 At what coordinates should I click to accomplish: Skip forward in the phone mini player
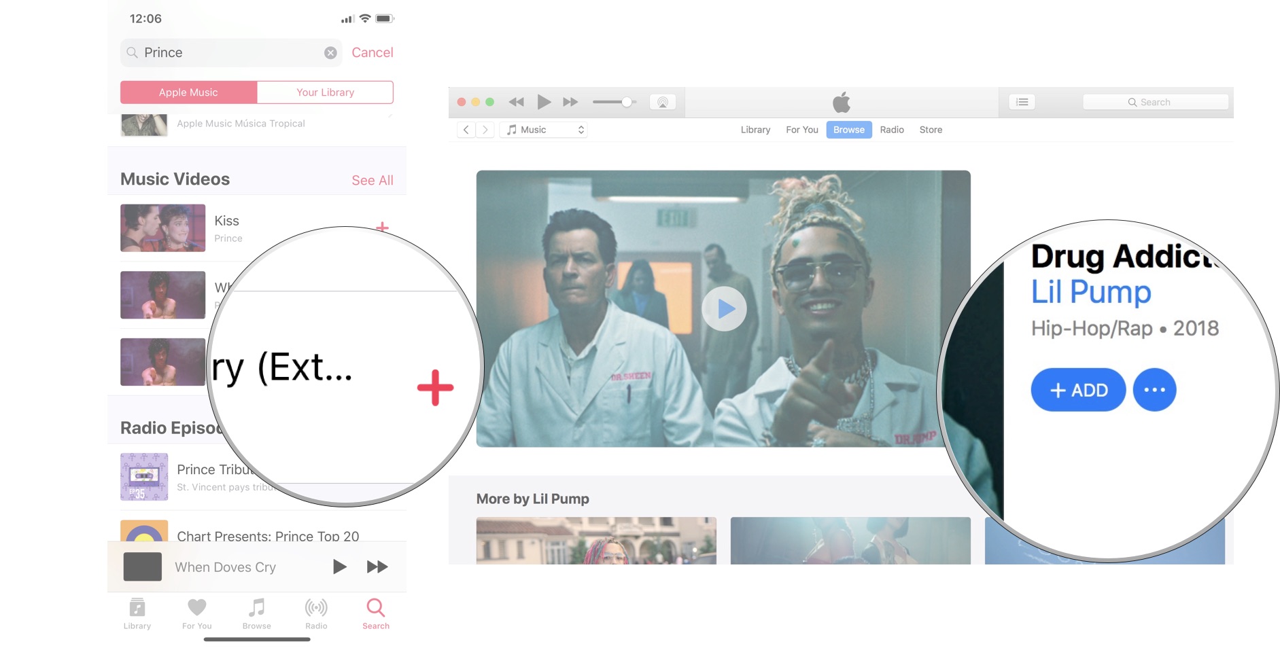click(x=377, y=566)
